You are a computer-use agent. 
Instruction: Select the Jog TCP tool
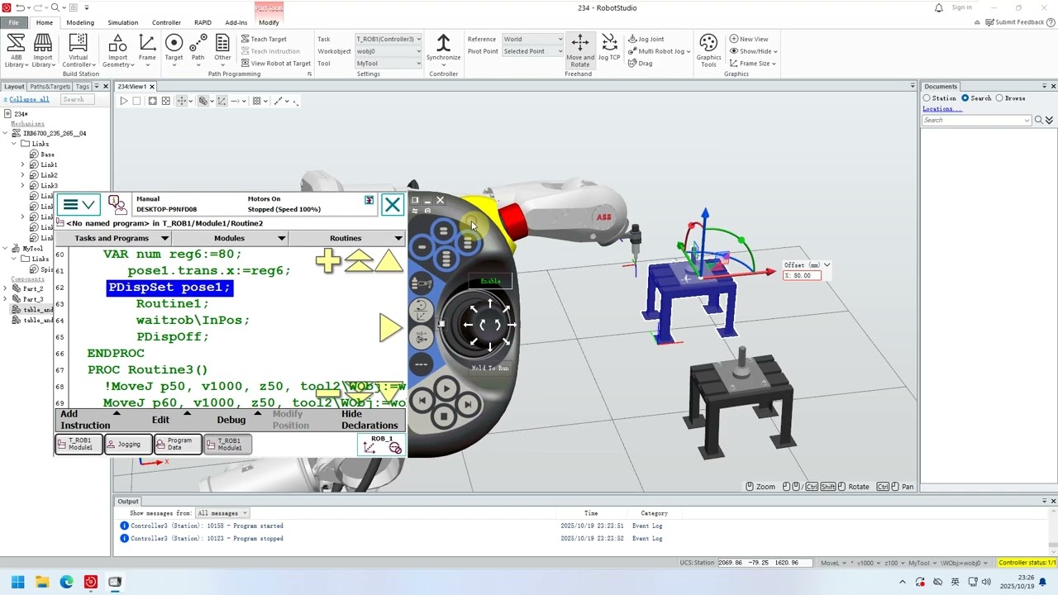click(609, 48)
